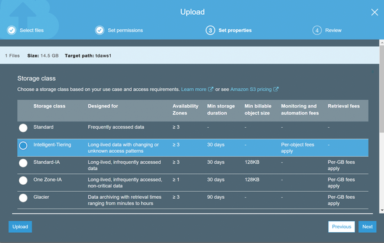This screenshot has height=243, width=384.
Task: Click 'Per-GB fees apply' in One Zone-IA row
Action: (x=341, y=183)
